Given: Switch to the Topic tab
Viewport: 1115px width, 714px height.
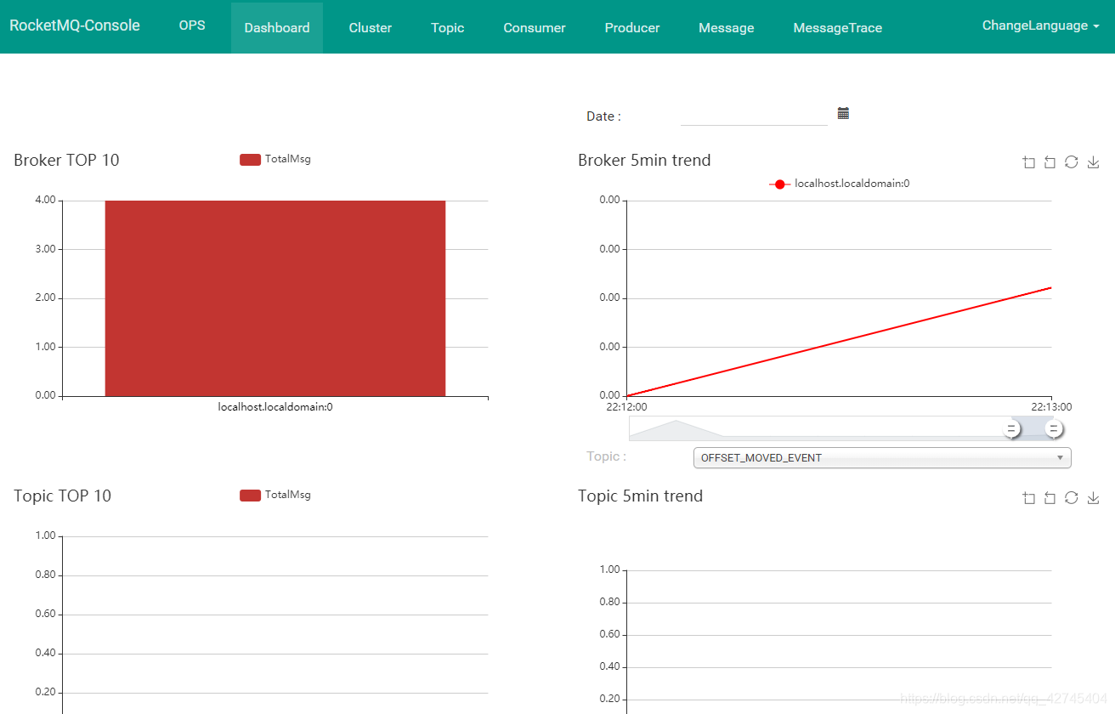Looking at the screenshot, I should point(448,27).
